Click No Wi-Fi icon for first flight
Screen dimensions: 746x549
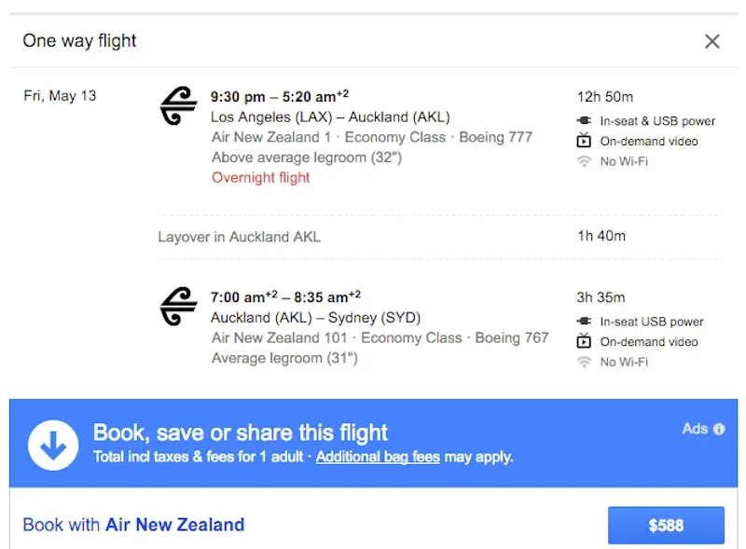tap(585, 161)
